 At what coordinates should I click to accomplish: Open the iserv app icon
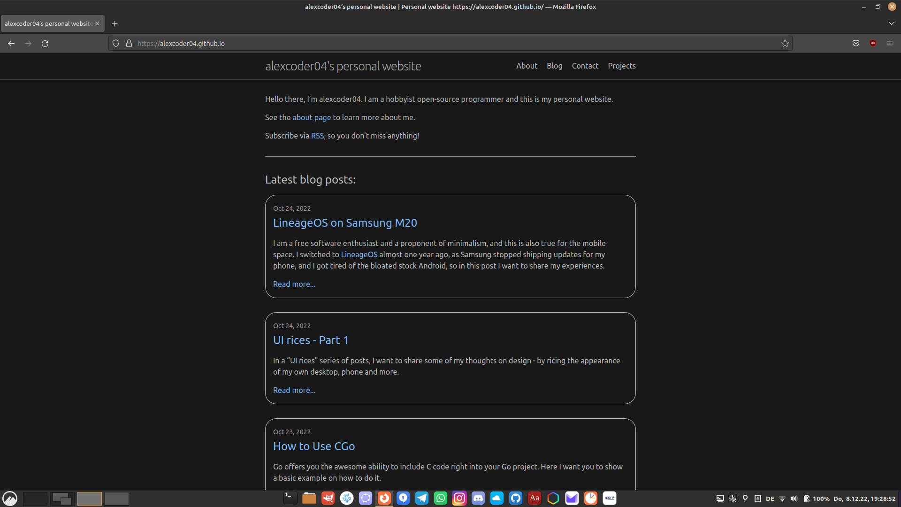point(610,498)
